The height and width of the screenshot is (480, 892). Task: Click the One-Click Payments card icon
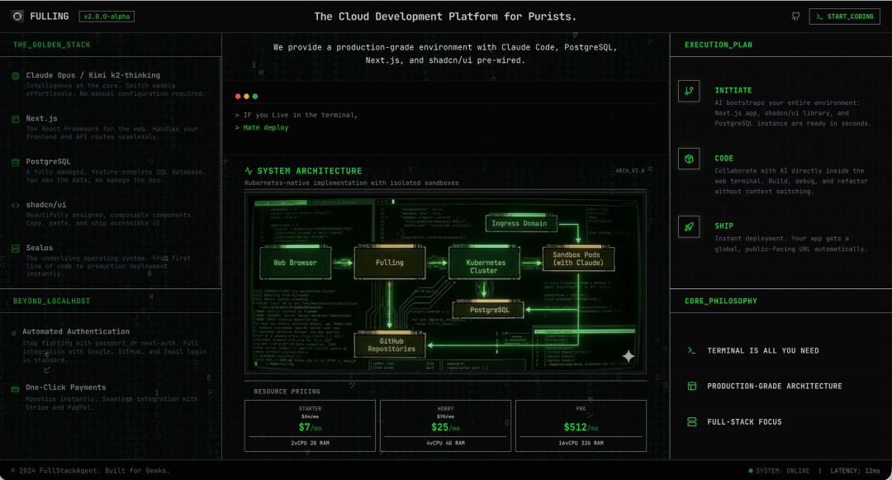pyautogui.click(x=16, y=387)
